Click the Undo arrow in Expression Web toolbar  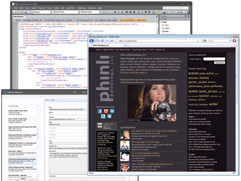pyautogui.click(x=104, y=12)
